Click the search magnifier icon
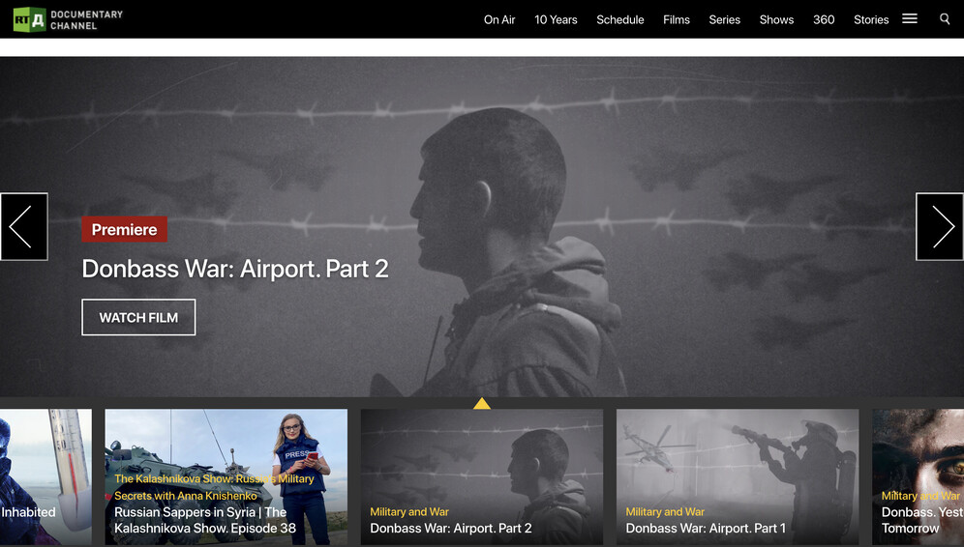The width and height of the screenshot is (964, 547). (945, 19)
